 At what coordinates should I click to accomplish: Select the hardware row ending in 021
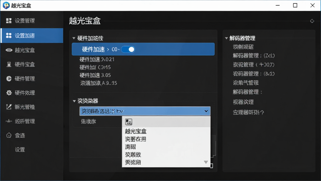point(97,59)
